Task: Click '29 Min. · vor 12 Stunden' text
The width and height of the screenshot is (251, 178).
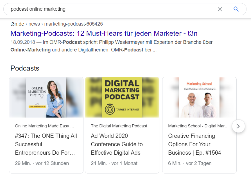Action: (42, 163)
